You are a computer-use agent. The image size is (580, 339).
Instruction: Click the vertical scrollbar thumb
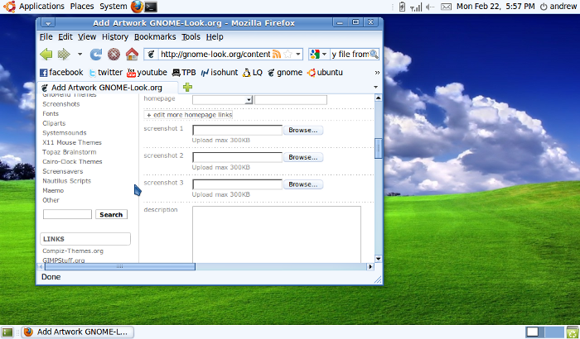pos(378,148)
